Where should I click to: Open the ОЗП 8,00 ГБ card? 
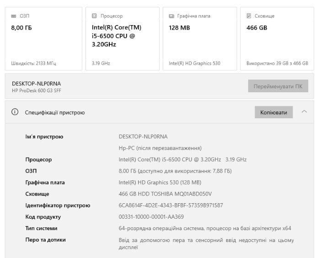pyautogui.click(x=43, y=39)
